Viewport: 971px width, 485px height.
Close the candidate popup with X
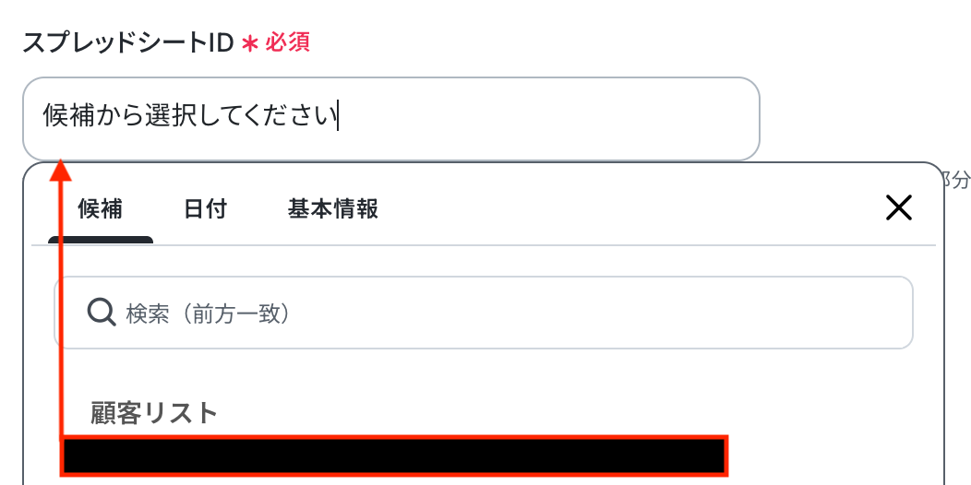click(x=898, y=208)
